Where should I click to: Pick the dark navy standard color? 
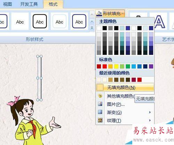point(145,66)
